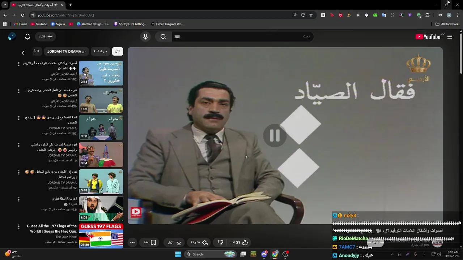The image size is (463, 260).
Task: Click into the YouTube search field
Action: (242, 36)
